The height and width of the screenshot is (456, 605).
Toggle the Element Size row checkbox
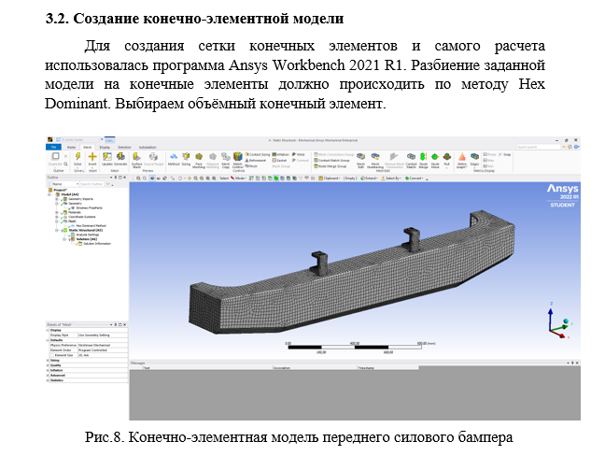(x=52, y=355)
